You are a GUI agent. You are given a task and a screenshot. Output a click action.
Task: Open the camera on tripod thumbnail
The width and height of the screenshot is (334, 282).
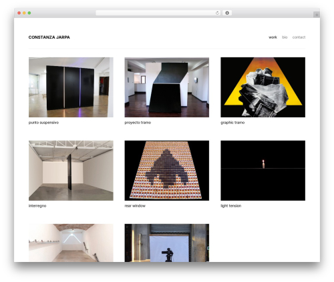click(167, 243)
